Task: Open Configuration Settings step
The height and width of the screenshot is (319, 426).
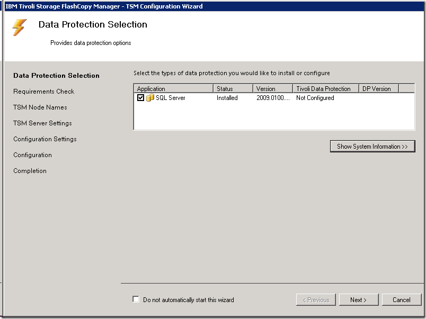Action: 45,139
